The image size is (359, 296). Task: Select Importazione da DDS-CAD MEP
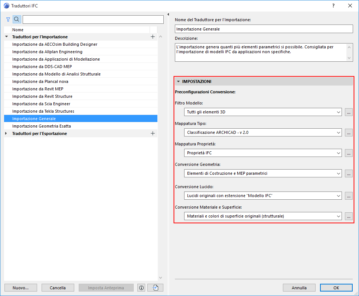click(x=81, y=67)
